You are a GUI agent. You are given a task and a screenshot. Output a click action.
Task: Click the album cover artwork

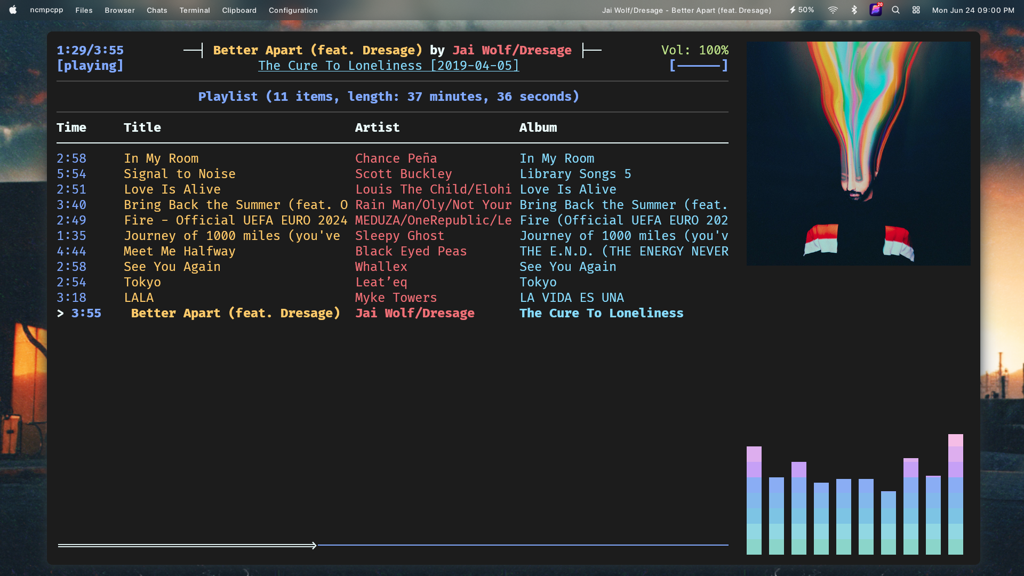858,154
